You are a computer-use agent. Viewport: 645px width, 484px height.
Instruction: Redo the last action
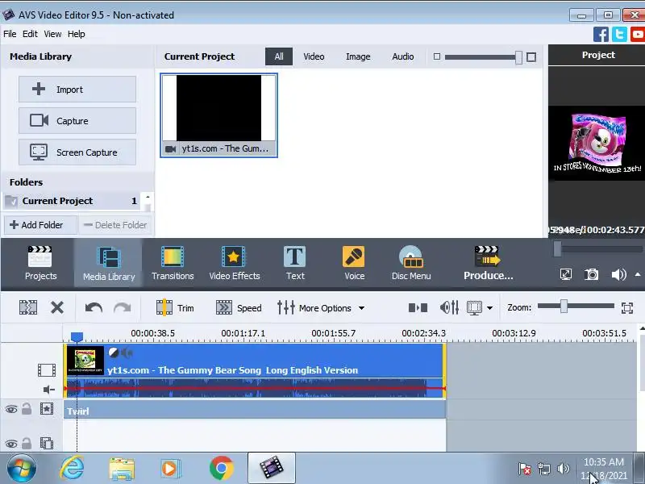coord(123,307)
